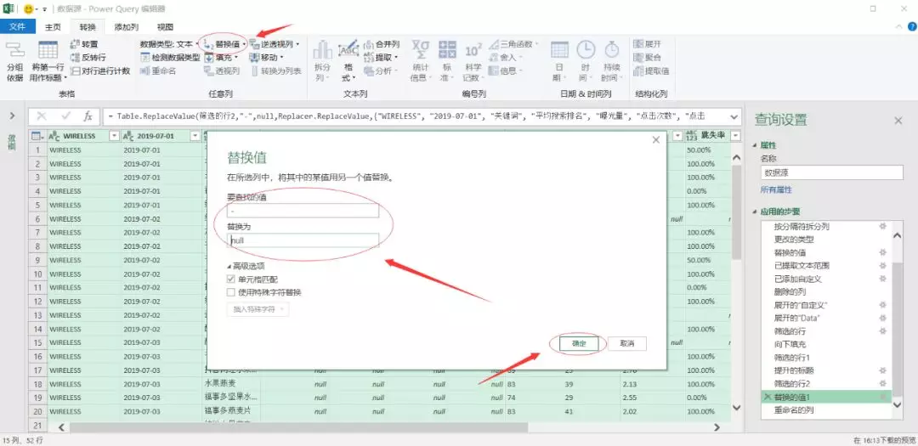Switch to the 转换 (Transform) tab
The width and height of the screenshot is (918, 446).
point(88,27)
